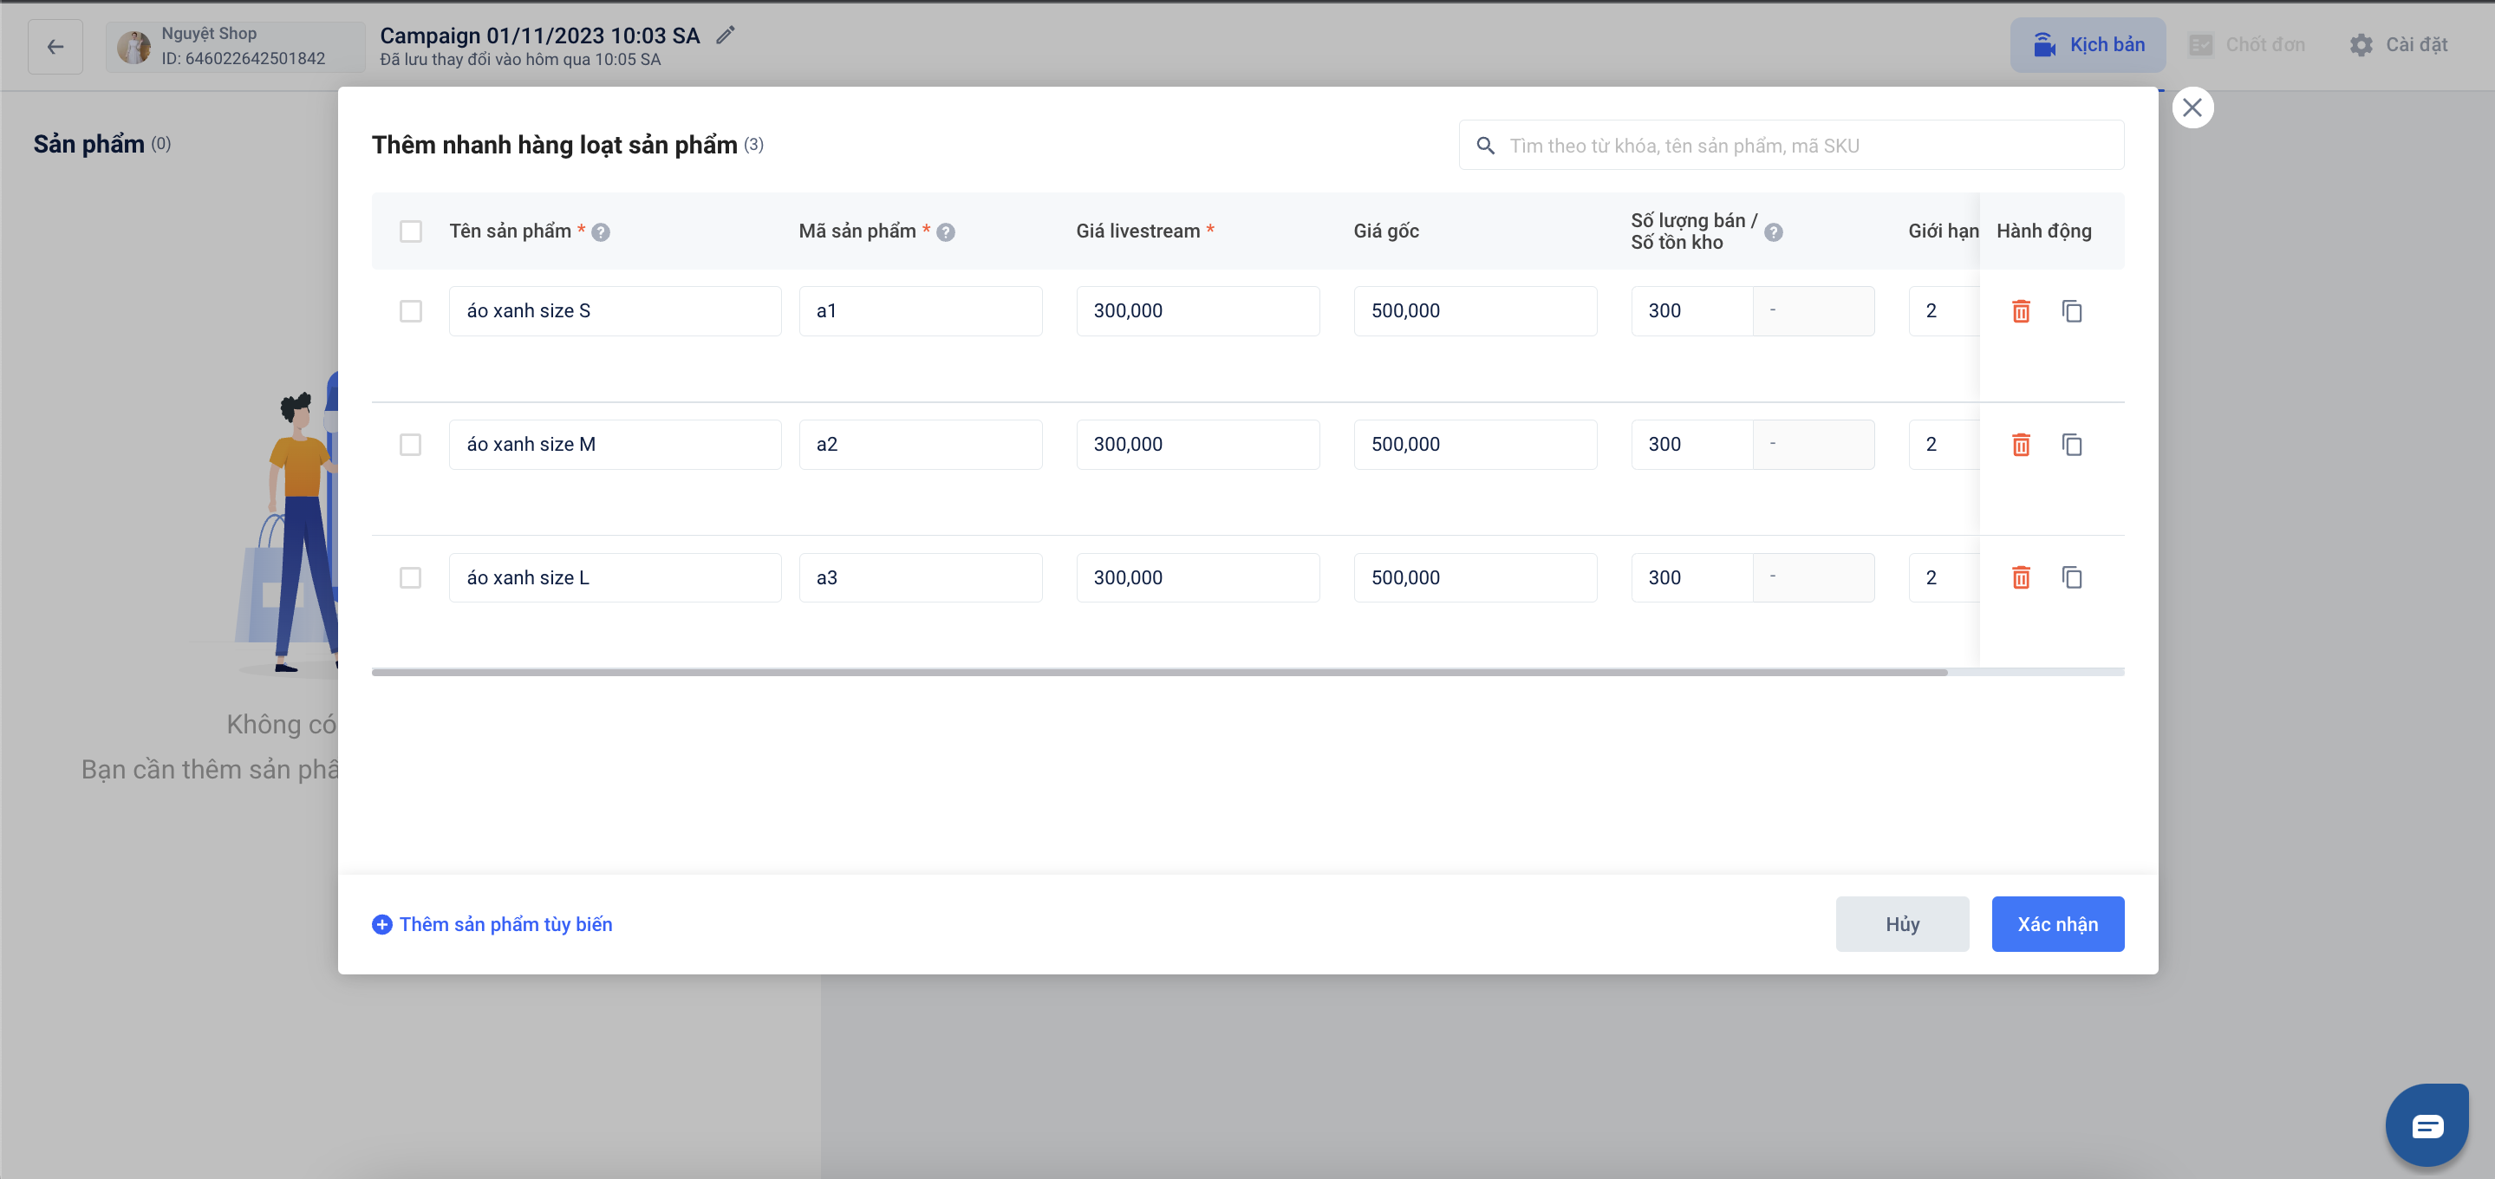Delete the áo xanh size L row
This screenshot has width=2495, height=1179.
click(x=2021, y=577)
